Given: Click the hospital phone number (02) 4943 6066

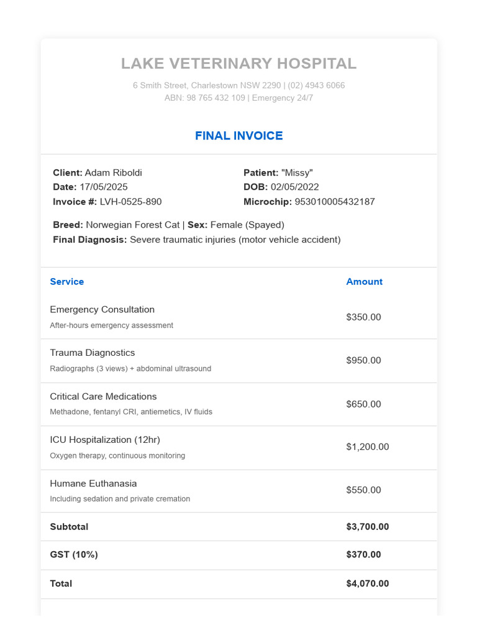Looking at the screenshot, I should pyautogui.click(x=316, y=85).
